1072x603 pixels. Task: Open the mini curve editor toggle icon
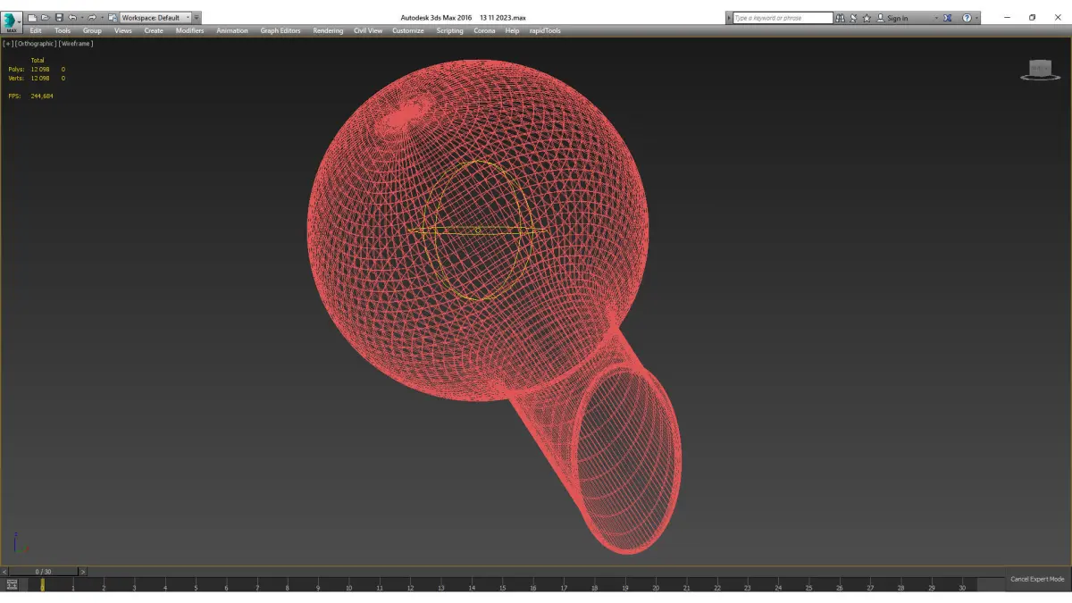pos(12,584)
